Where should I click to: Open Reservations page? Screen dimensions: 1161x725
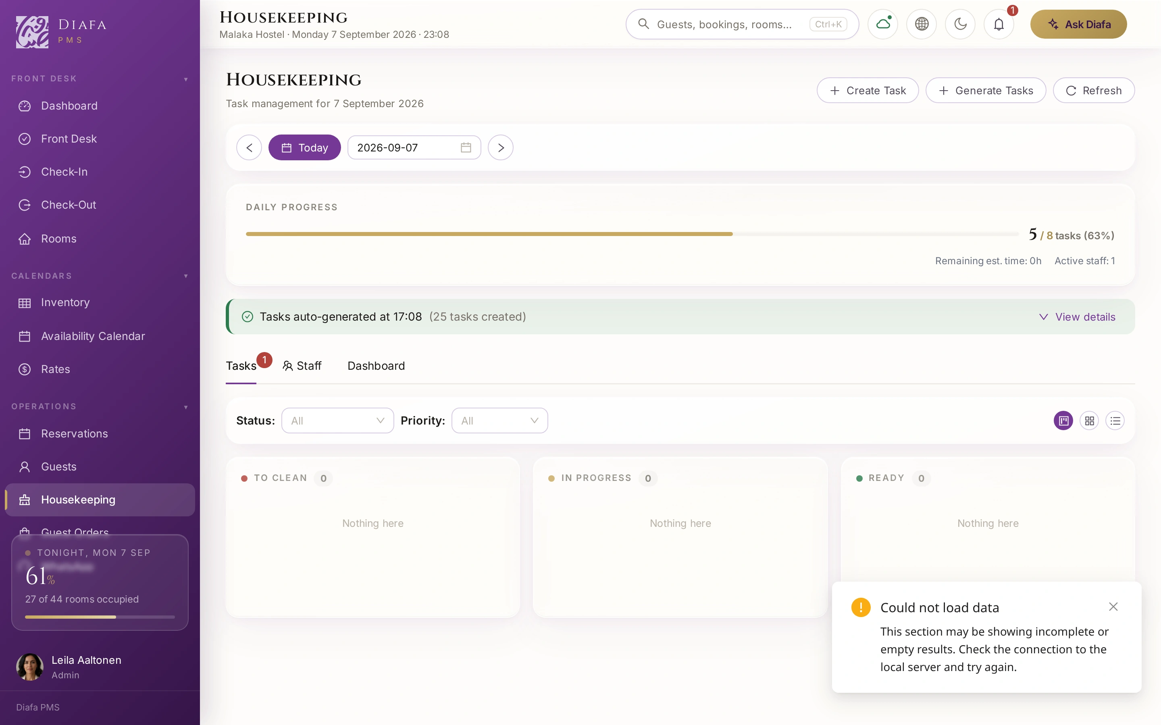click(x=100, y=433)
